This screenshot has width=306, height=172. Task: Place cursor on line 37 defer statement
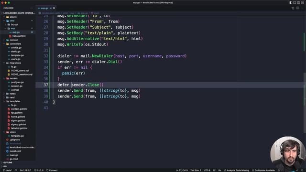point(80,85)
